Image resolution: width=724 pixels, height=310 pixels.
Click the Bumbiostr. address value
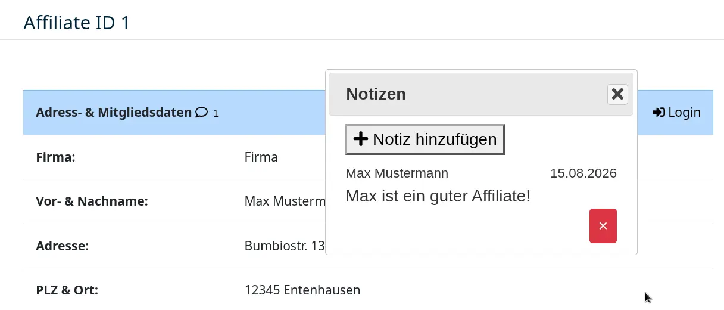click(285, 246)
